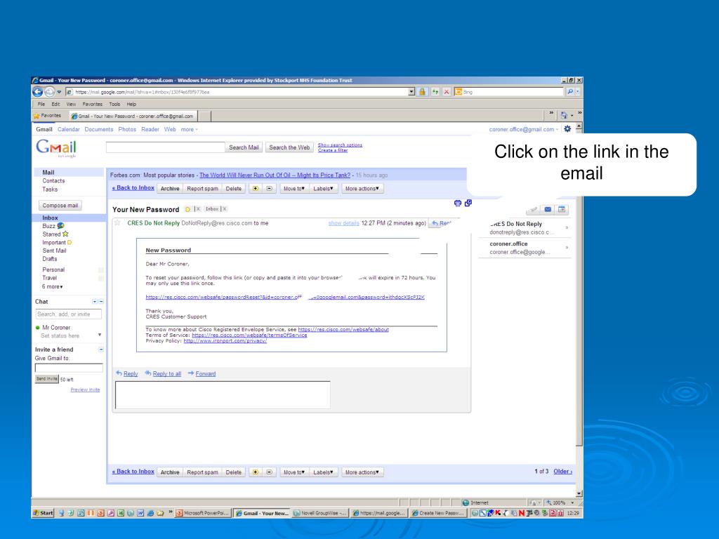
Task: Refresh the page with the green arrows icon
Action: 435,92
